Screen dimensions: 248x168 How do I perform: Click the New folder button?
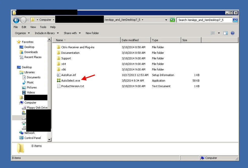click(x=92, y=33)
